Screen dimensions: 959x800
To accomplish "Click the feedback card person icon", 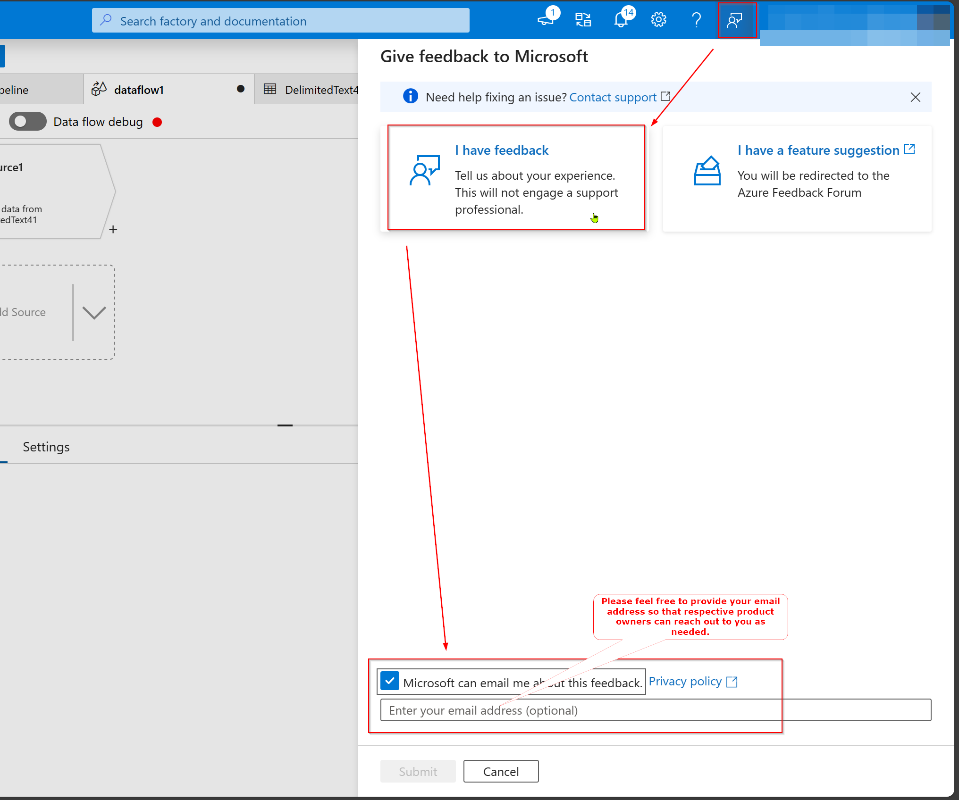I will [424, 170].
